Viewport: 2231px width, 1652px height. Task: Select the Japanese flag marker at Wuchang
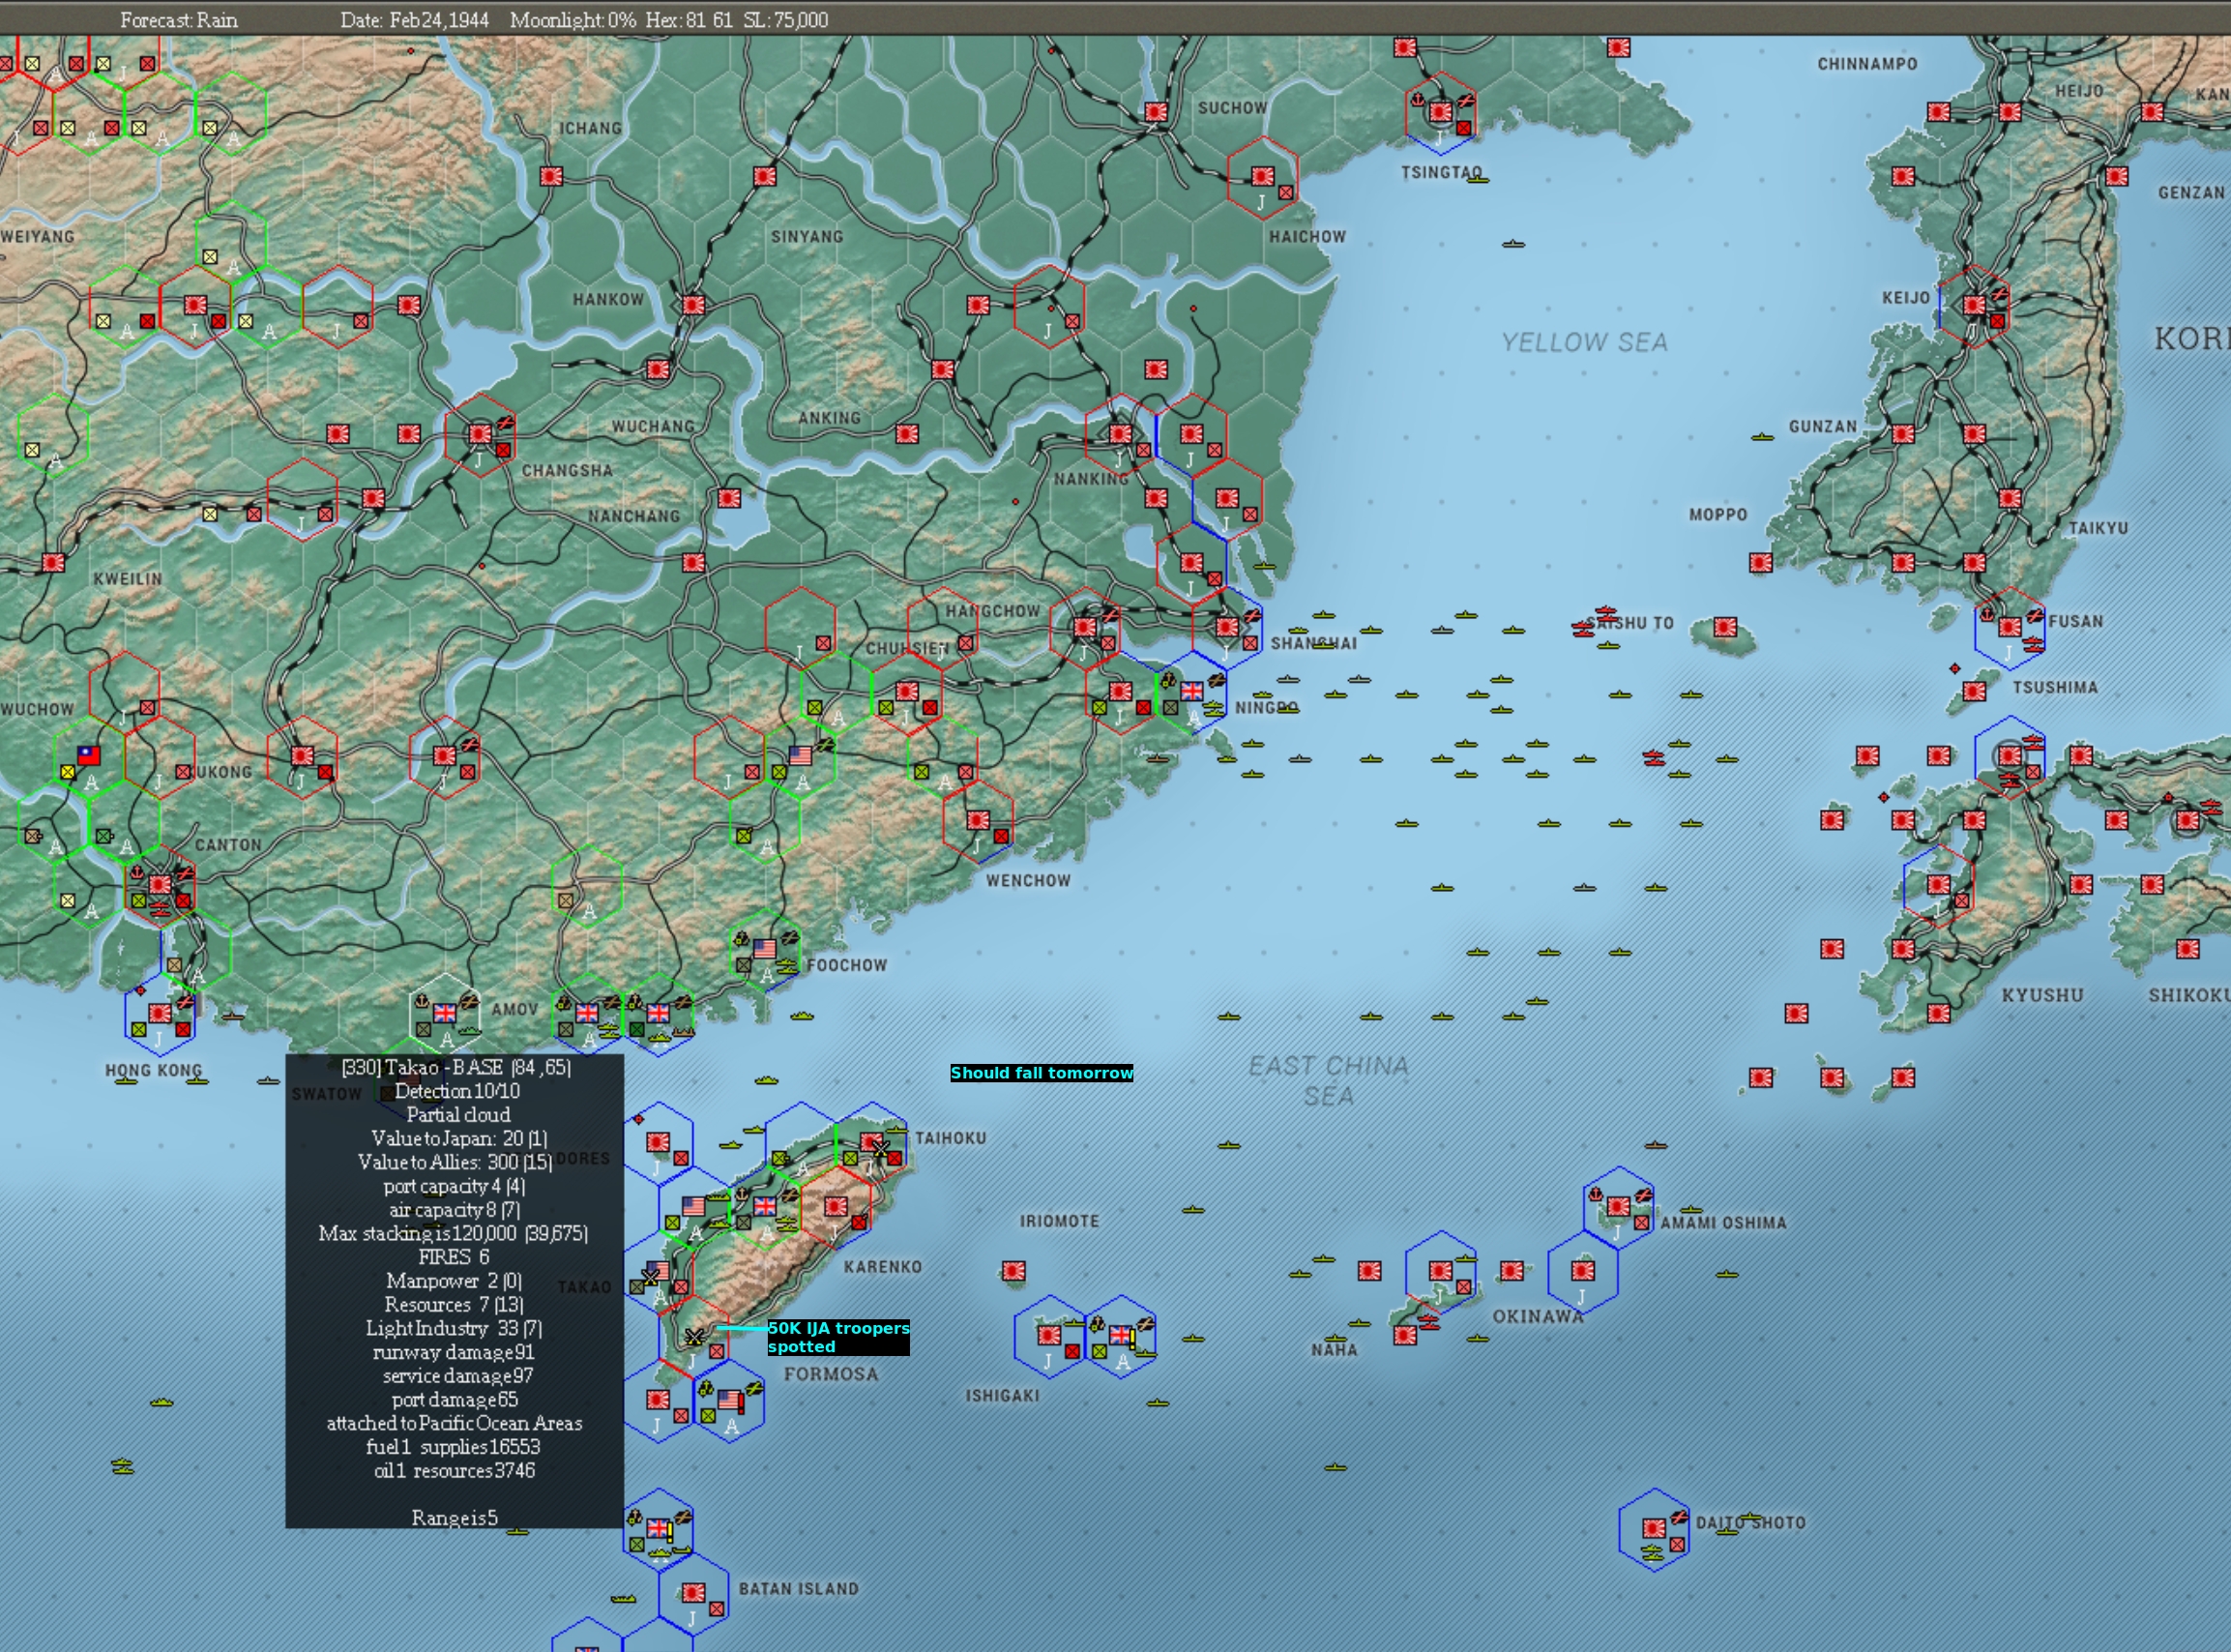(x=658, y=369)
